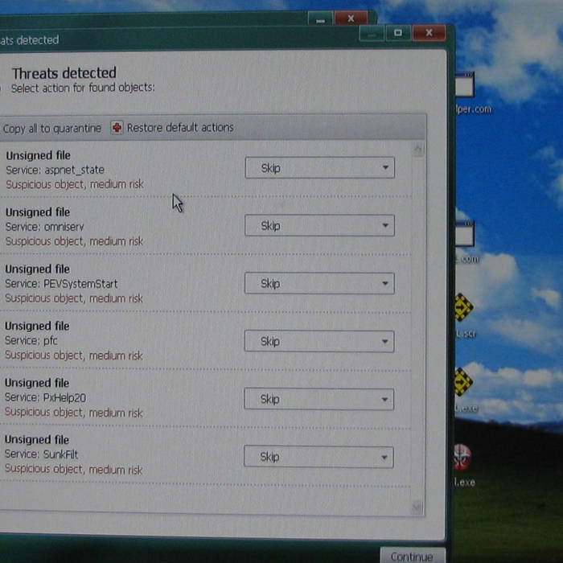Click the 'Threats detected' heading
563x563 pixels.
pos(64,73)
